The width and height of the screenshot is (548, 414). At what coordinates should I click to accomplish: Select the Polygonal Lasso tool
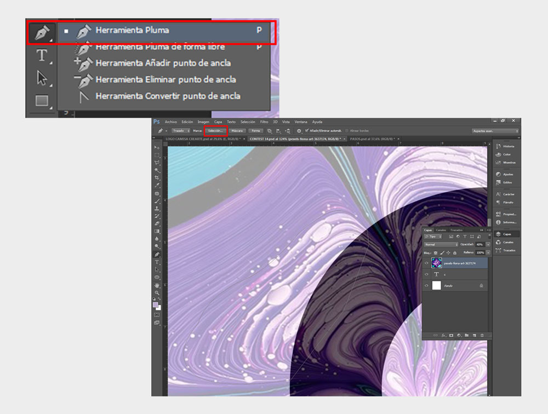(157, 163)
